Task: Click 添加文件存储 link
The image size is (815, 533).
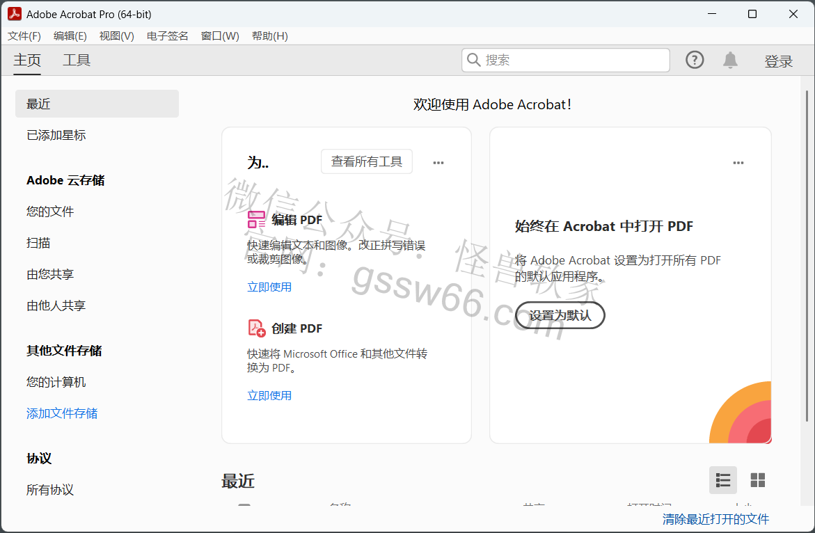Action: coord(62,413)
